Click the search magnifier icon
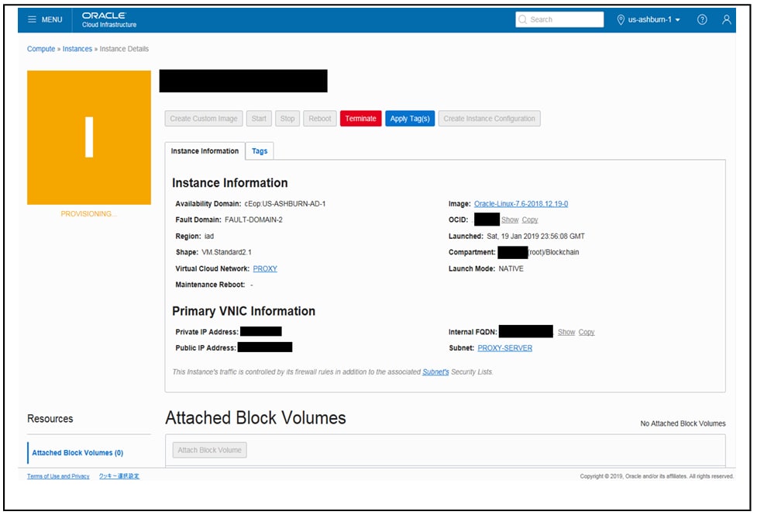757x515 pixels. (x=521, y=19)
